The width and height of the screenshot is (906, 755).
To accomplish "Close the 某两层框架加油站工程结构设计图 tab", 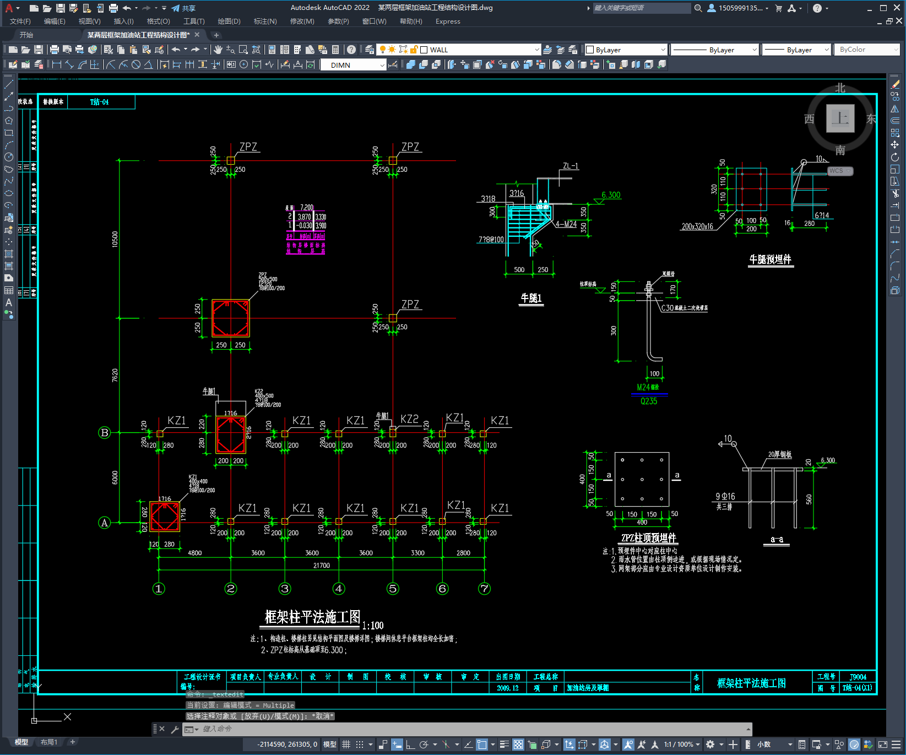I will click(197, 35).
